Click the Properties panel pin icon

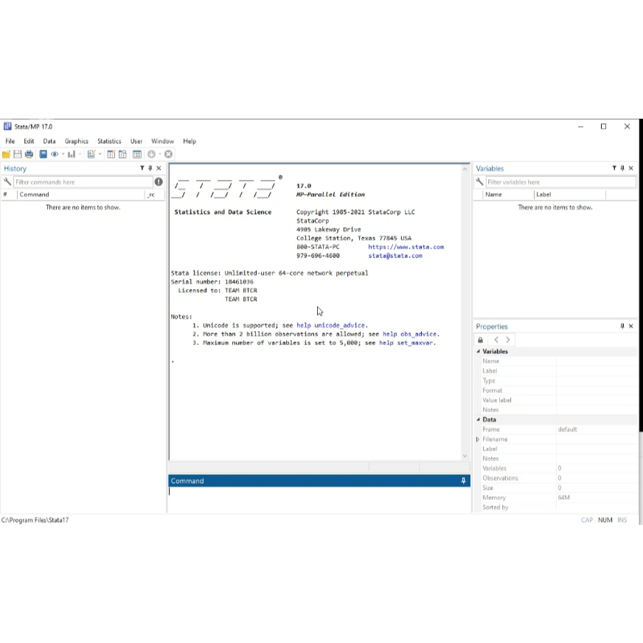pos(622,326)
